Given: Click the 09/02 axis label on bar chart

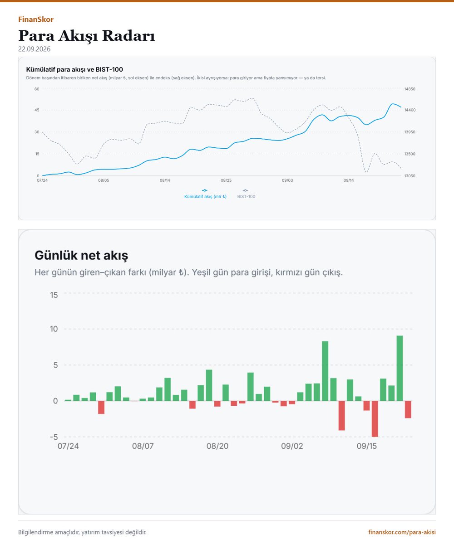Looking at the screenshot, I should pyautogui.click(x=292, y=447).
